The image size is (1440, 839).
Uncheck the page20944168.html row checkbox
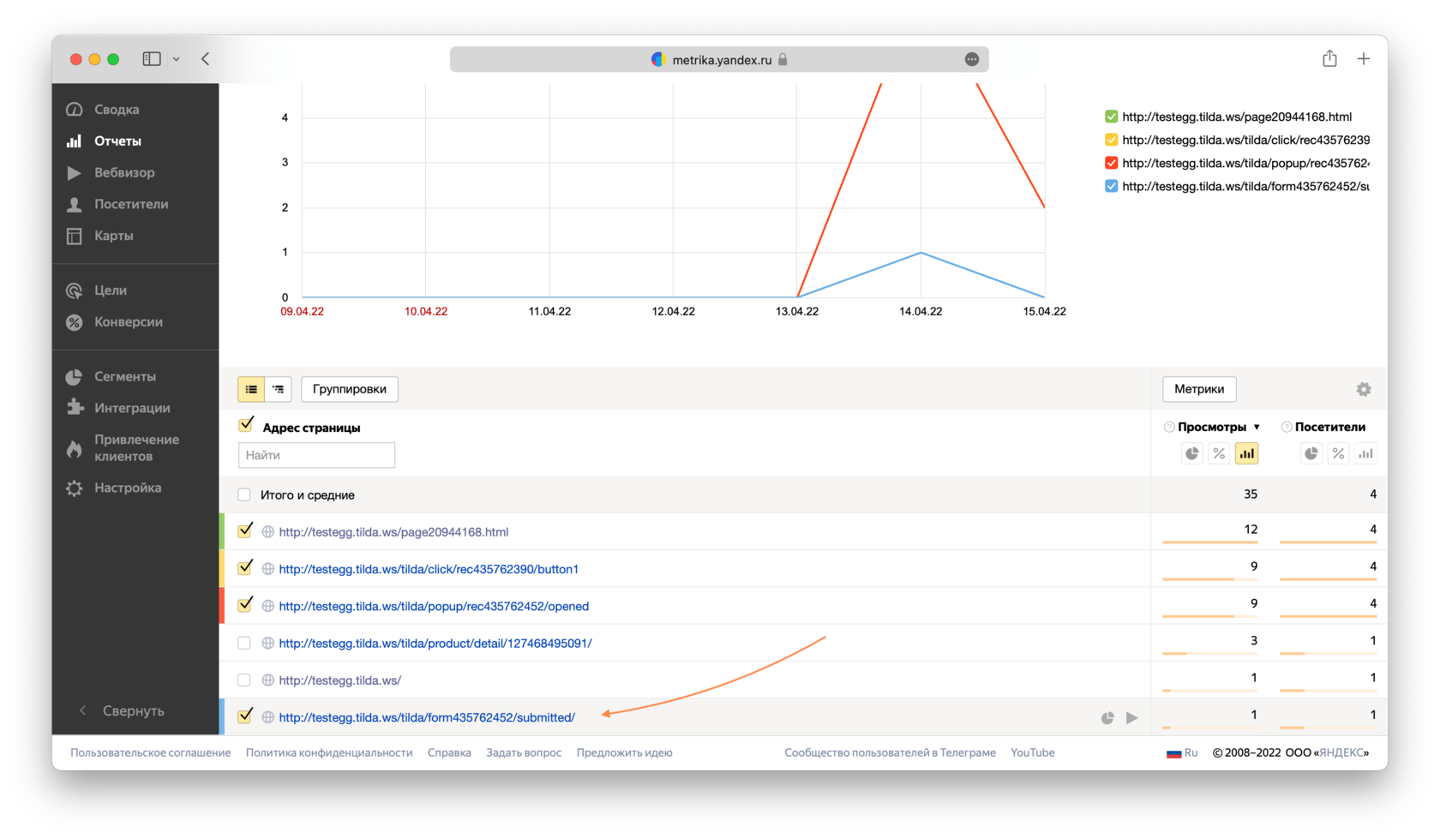pyautogui.click(x=245, y=530)
